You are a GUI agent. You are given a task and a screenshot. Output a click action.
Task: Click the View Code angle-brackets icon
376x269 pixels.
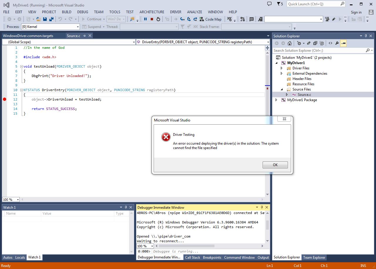click(x=330, y=43)
